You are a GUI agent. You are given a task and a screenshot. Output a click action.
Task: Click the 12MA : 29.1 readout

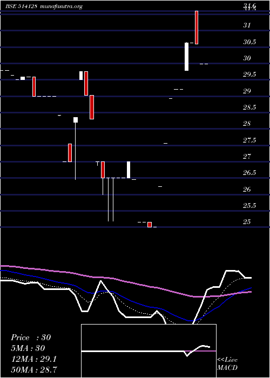point(33,359)
